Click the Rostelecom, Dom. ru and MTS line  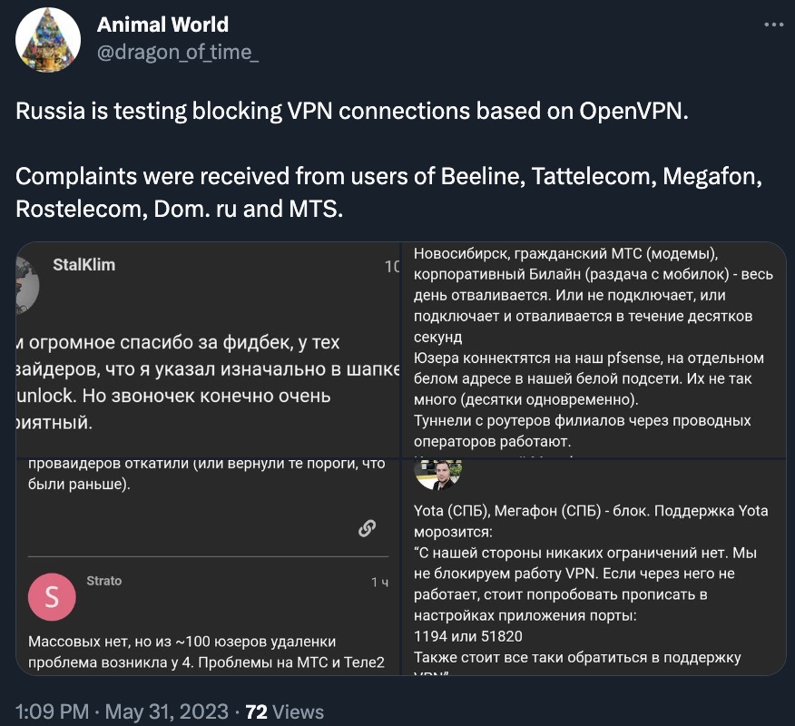click(x=180, y=209)
